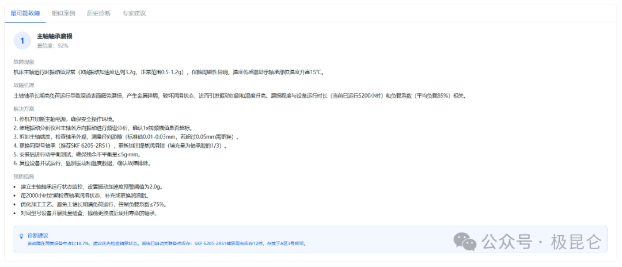Click the bullet 优化加工工艺 load ≤75%
The height and width of the screenshot is (267, 622).
pyautogui.click(x=94, y=204)
